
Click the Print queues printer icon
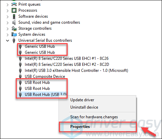point(14,4)
